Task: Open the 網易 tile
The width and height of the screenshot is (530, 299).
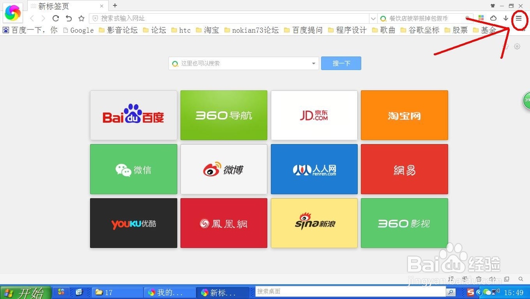Action: click(x=404, y=169)
